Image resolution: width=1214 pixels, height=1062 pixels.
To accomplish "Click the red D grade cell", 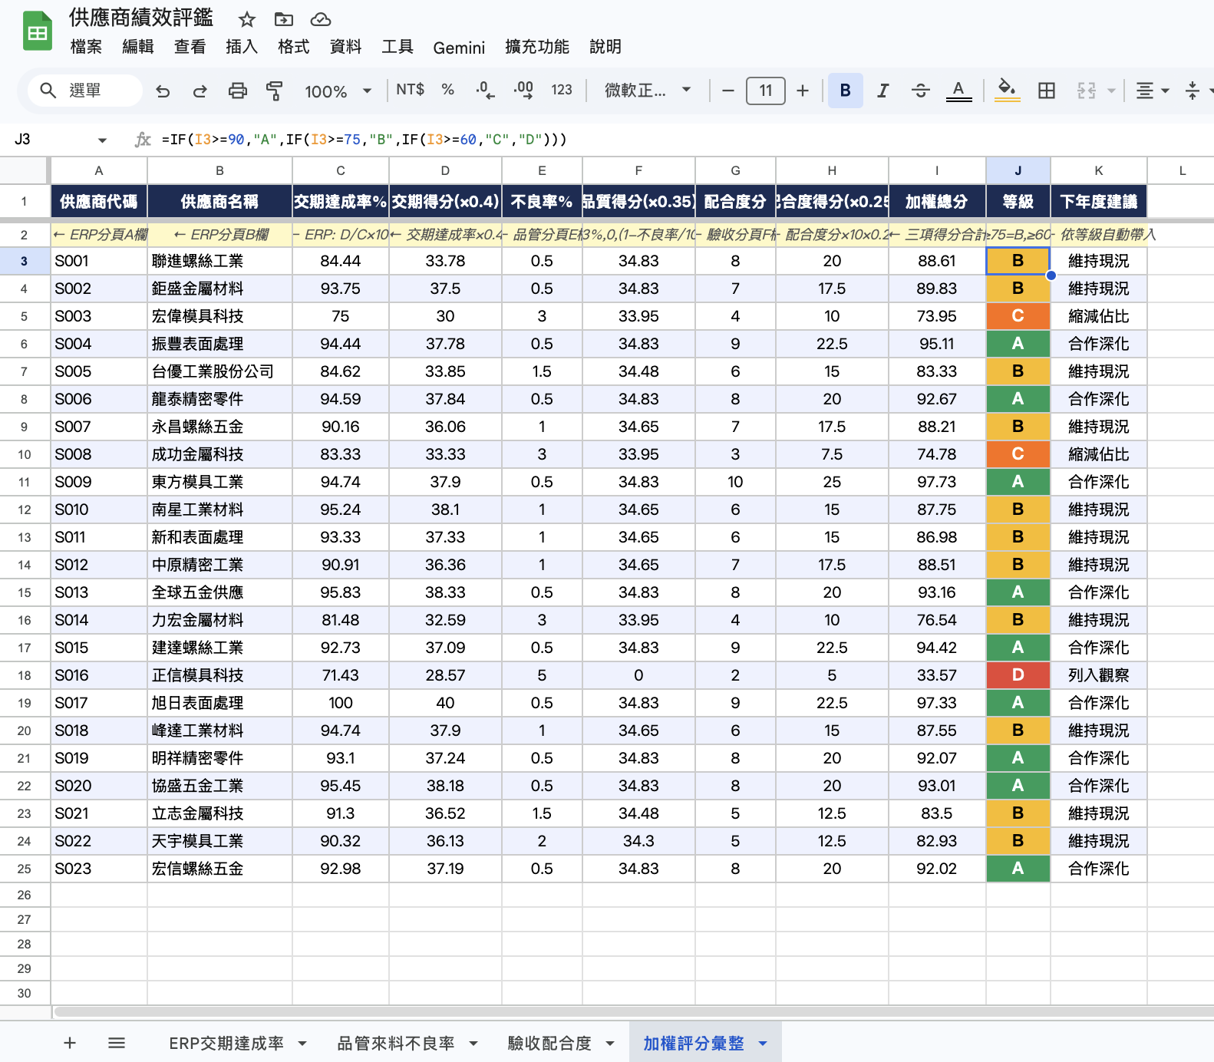I will (x=1018, y=675).
